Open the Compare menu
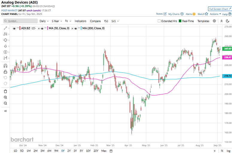 95,21
